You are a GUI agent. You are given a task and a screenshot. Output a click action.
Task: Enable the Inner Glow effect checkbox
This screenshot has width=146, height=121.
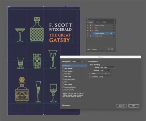[x=63, y=76]
